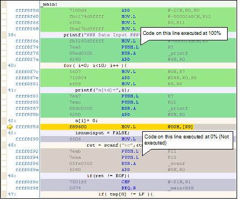Select opcode bytes 05ed0300 at ffff8f76
The height and width of the screenshot is (201, 246).
81,53
